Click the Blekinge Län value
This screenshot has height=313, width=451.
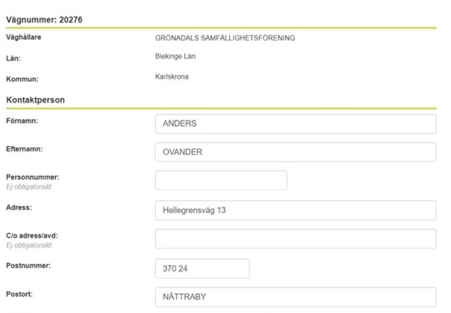(x=175, y=56)
